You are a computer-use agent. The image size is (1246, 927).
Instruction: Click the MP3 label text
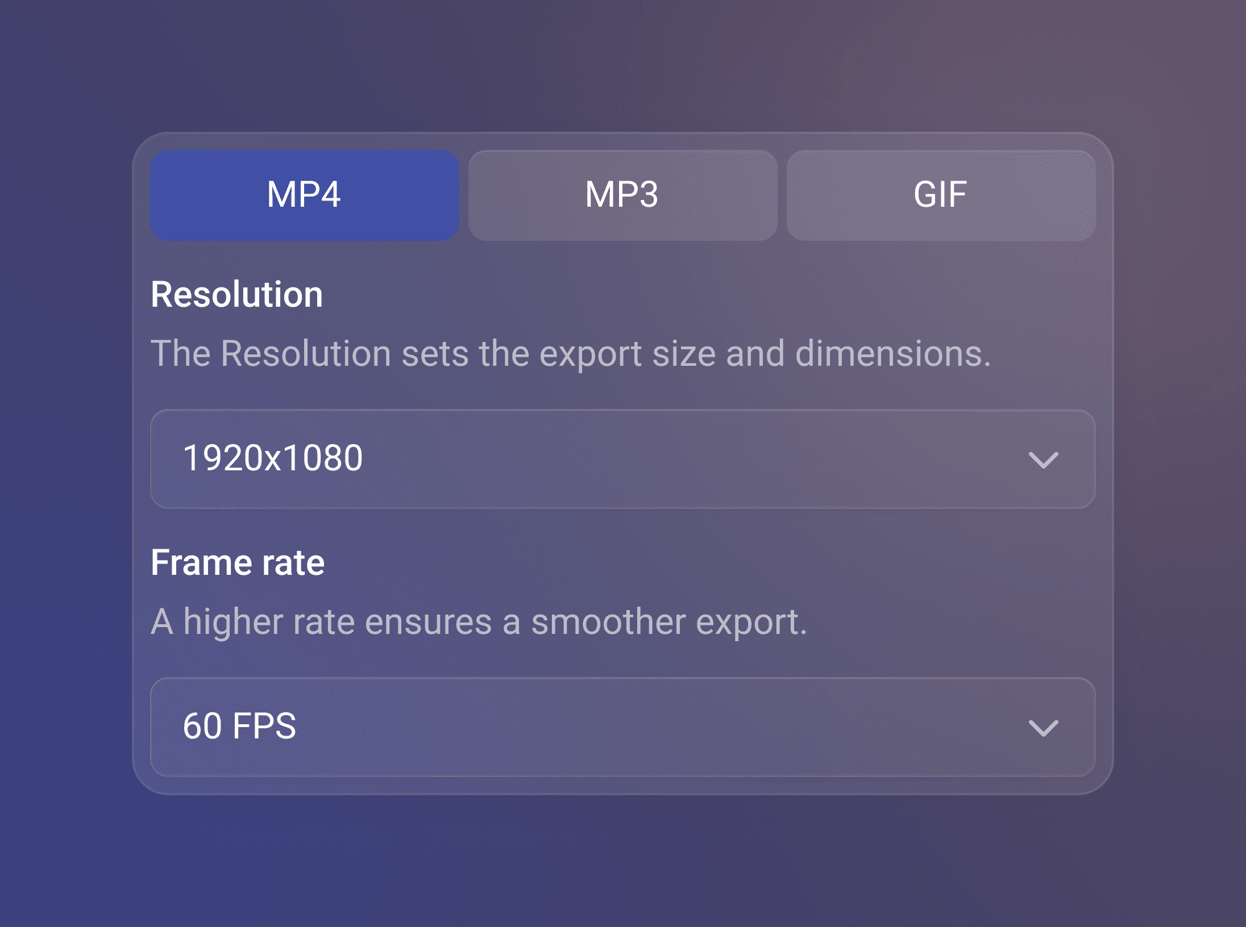point(622,195)
